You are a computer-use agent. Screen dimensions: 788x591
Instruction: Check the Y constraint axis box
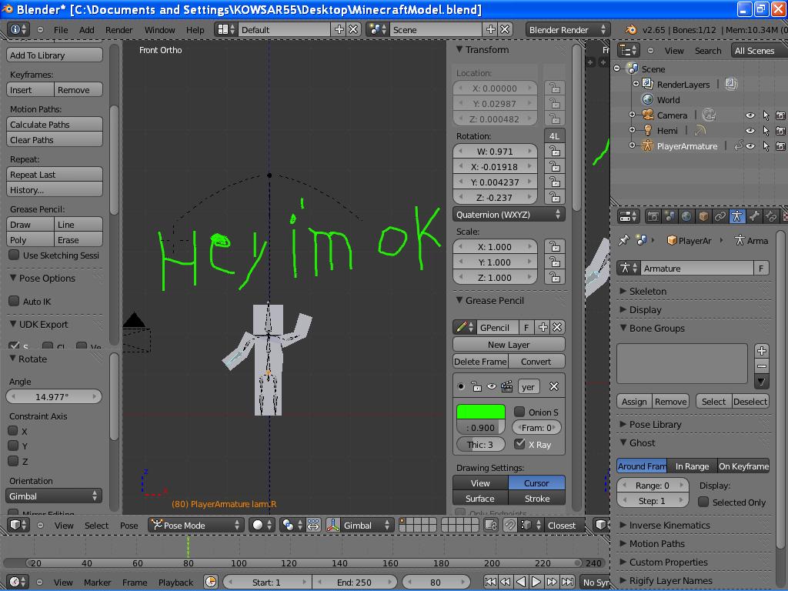(13, 446)
